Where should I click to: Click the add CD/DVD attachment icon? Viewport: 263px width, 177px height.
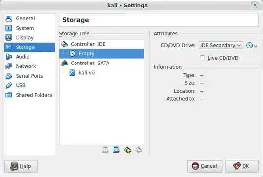[x=105, y=150]
